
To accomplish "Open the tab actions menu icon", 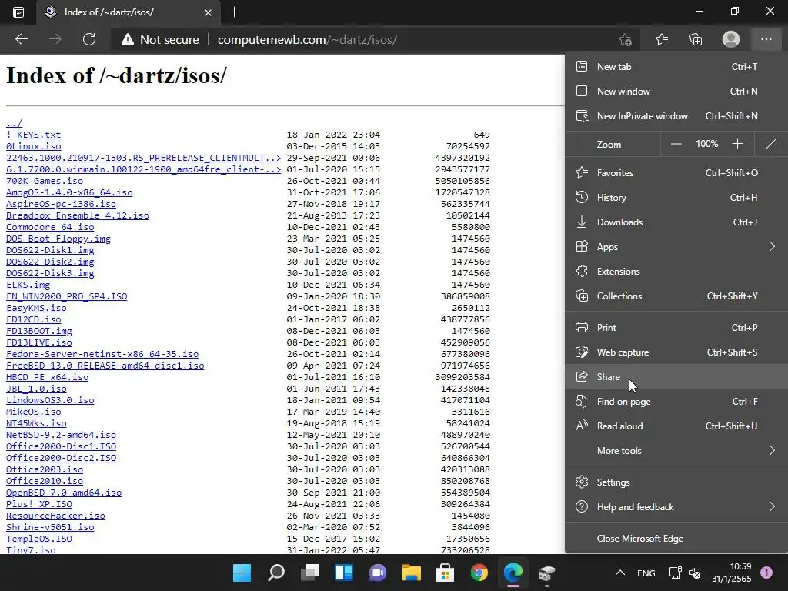I will pos(18,12).
